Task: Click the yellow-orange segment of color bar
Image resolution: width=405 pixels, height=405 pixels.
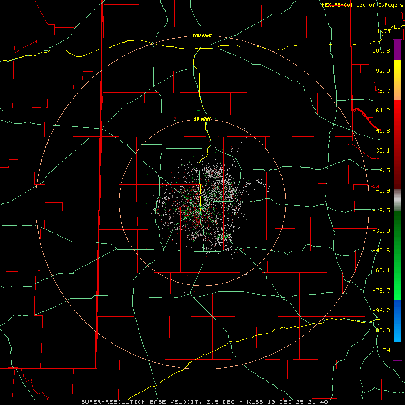Action: [397, 80]
